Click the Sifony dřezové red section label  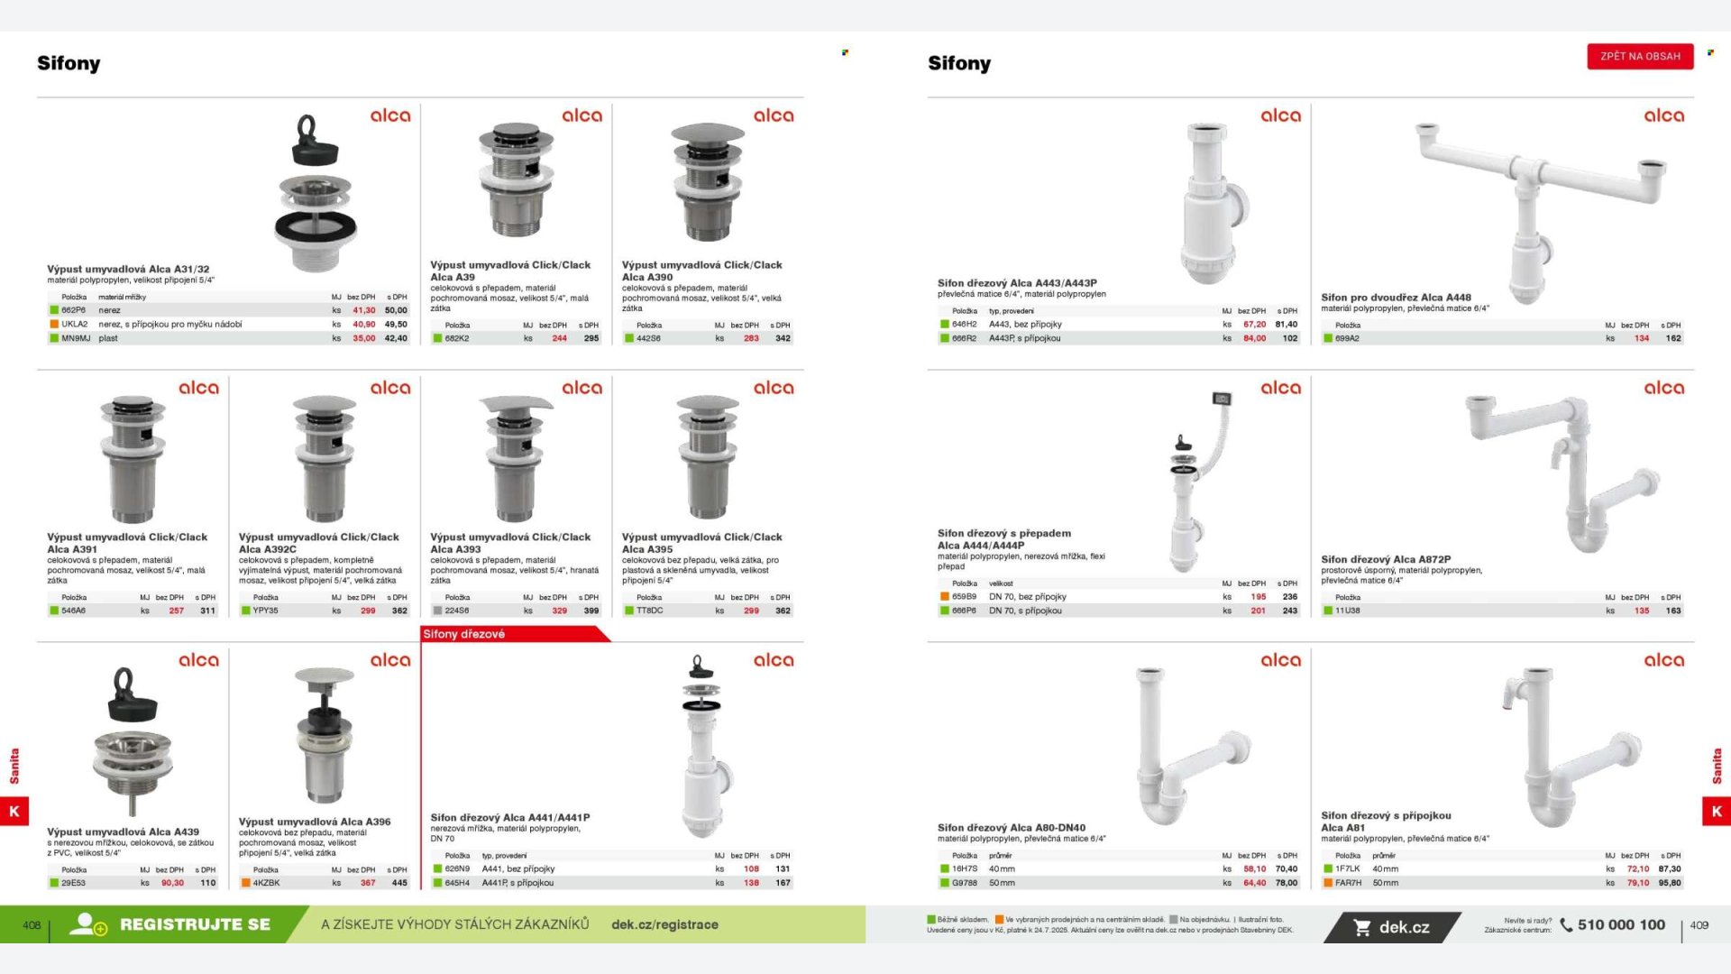pos(464,634)
